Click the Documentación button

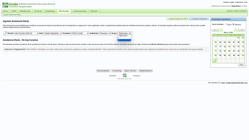(x=103, y=71)
